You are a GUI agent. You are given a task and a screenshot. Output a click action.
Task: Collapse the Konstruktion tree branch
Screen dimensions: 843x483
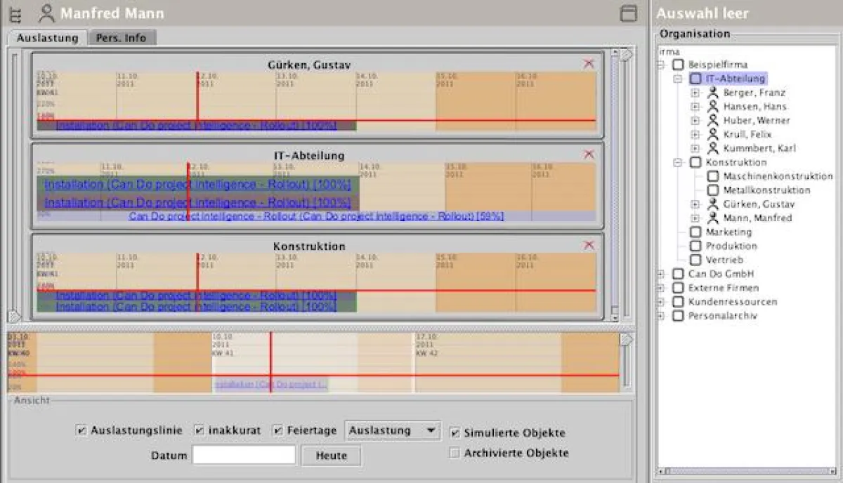677,162
